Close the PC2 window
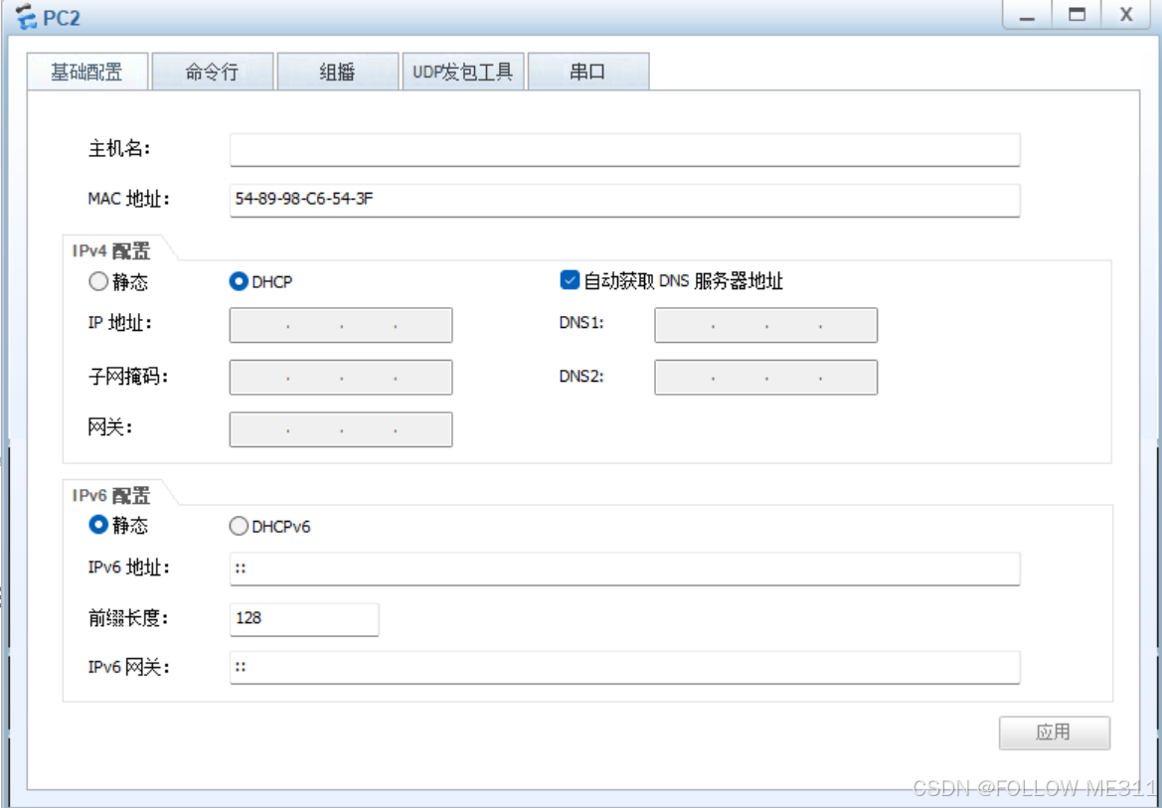The width and height of the screenshot is (1162, 808). 1125,15
